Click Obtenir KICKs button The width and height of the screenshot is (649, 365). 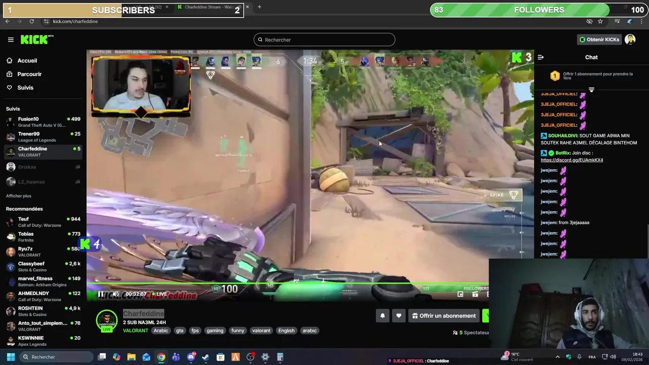coord(599,40)
